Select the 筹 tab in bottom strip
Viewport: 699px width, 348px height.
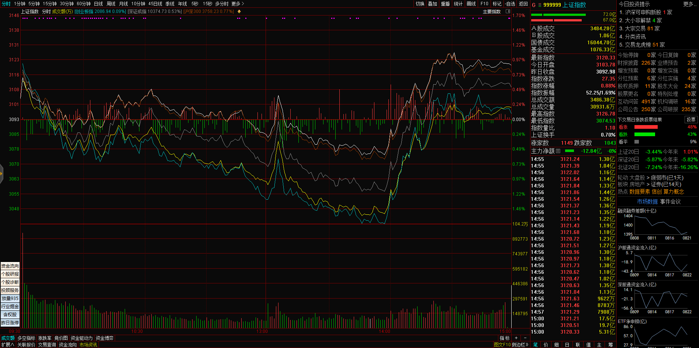(610, 345)
